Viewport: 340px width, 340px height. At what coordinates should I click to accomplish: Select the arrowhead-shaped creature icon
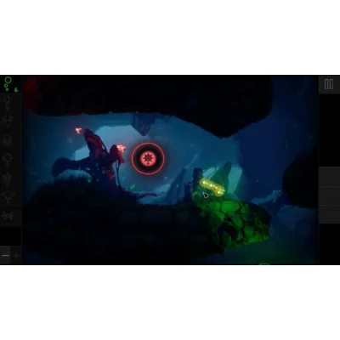[x=7, y=179]
